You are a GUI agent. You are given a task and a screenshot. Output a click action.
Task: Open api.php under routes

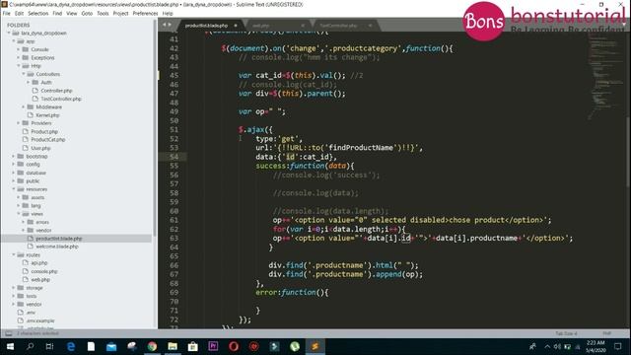[39, 263]
